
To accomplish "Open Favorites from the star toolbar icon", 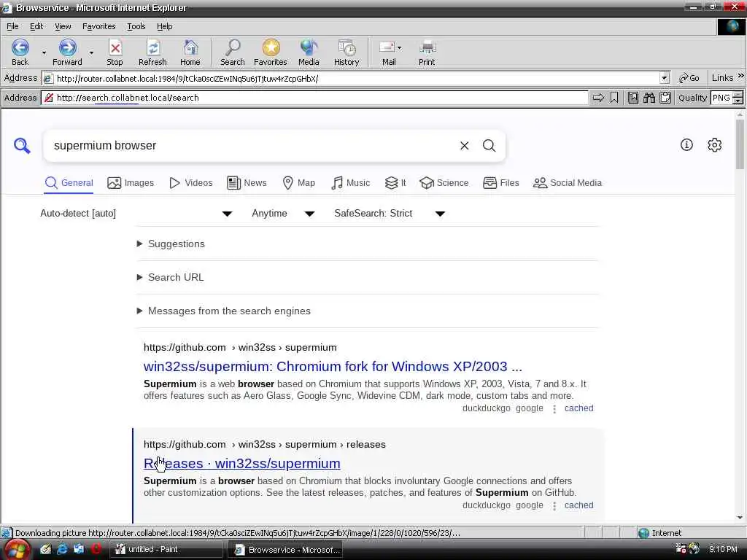I will (270, 52).
